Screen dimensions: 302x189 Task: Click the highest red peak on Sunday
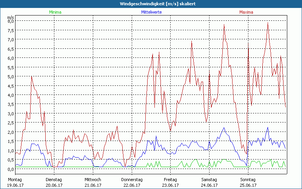[268, 23]
